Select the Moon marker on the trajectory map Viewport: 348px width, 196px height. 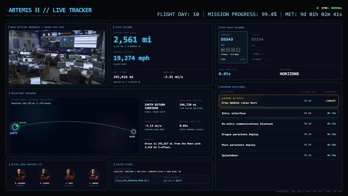click(x=133, y=132)
